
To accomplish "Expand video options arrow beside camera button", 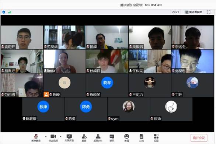I will click(60, 137).
